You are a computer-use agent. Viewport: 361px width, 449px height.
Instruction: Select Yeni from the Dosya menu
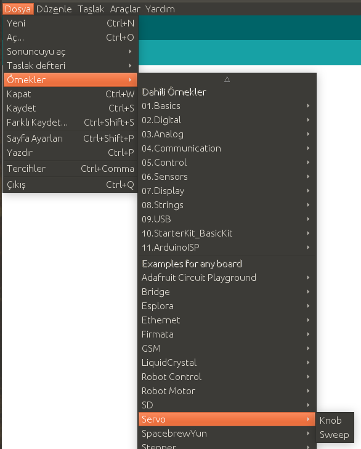(70, 23)
